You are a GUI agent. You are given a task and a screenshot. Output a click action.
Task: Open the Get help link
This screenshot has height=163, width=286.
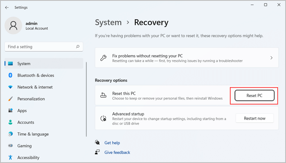pyautogui.click(x=112, y=143)
